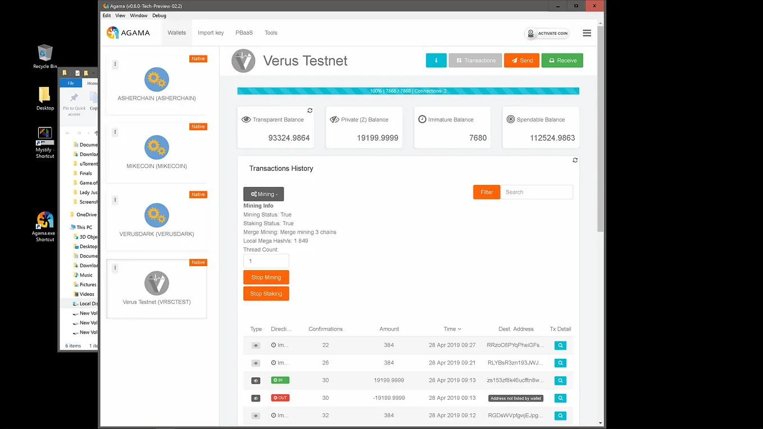Open the three-dot menu on the VERUSDARK card

tap(115, 200)
